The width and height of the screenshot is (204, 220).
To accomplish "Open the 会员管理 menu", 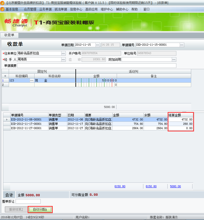I will click(30, 9).
